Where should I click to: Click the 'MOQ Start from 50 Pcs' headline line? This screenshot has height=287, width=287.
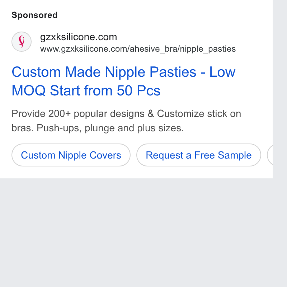pyautogui.click(x=86, y=90)
